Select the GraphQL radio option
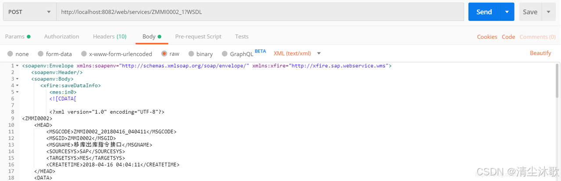This screenshot has height=181, width=561. 237,54
